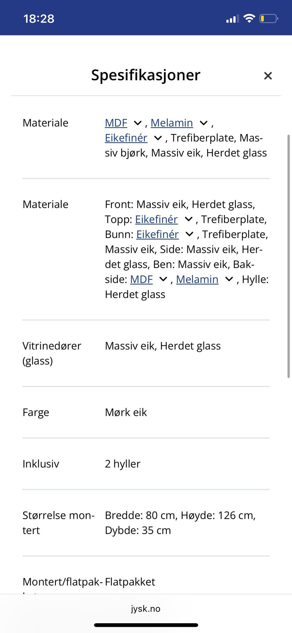Expand the Eikefinér chevron after Bunn

189,235
